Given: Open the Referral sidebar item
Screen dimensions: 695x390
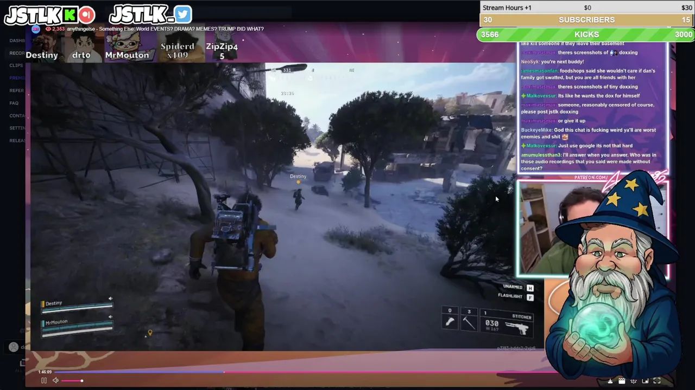Looking at the screenshot, I should click(x=17, y=90).
